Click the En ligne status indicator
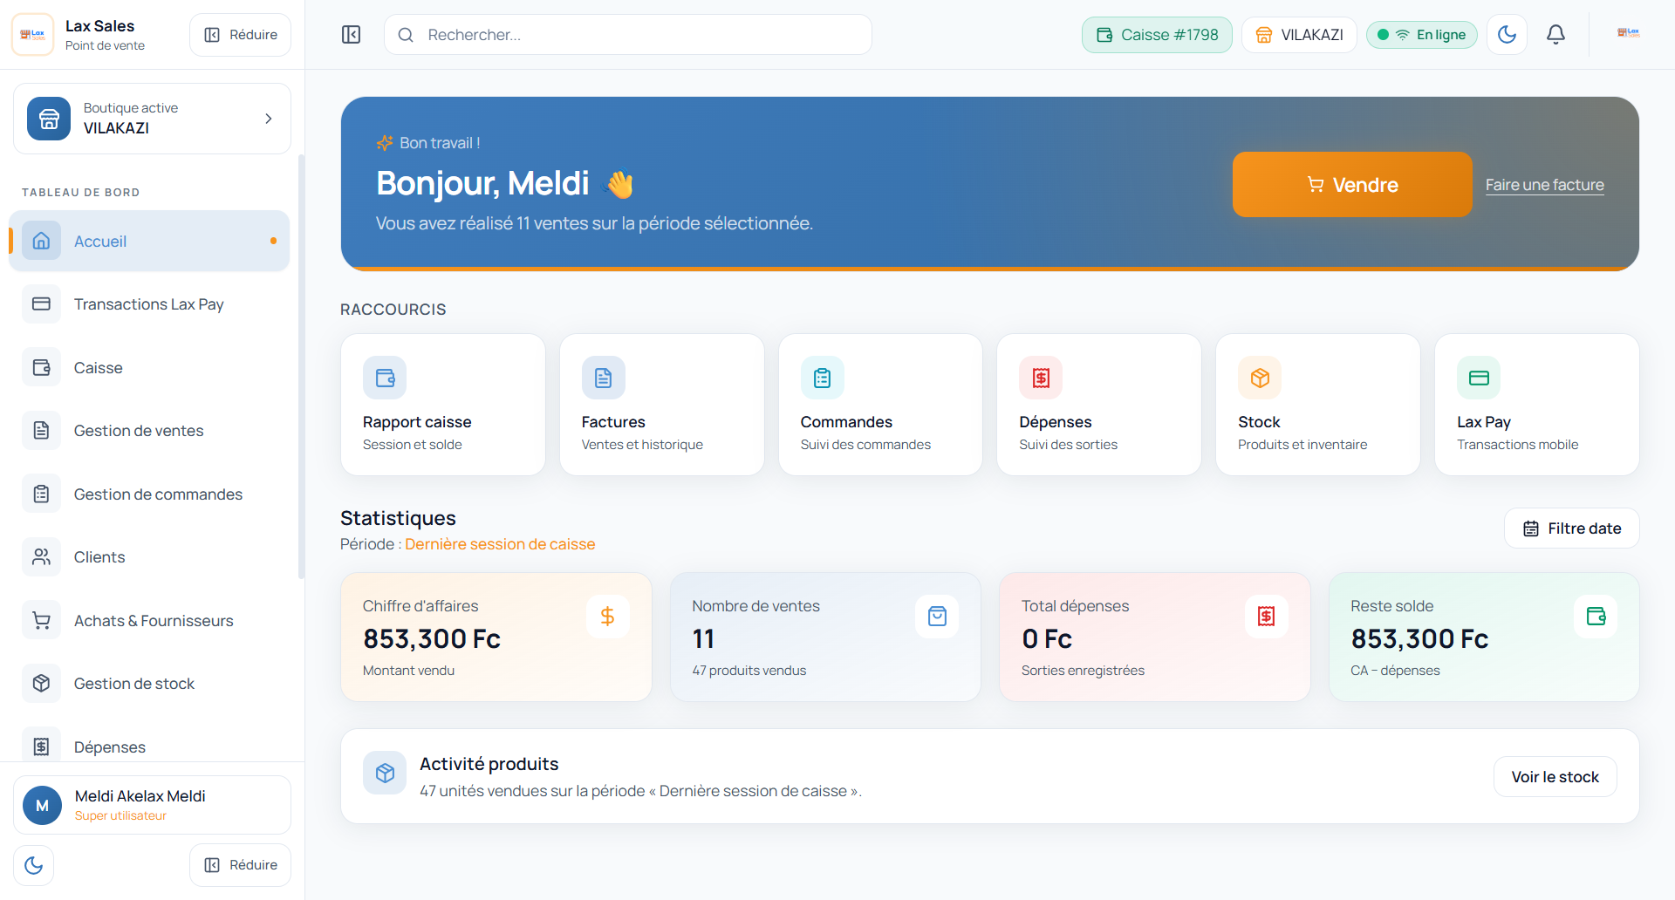 click(x=1421, y=35)
